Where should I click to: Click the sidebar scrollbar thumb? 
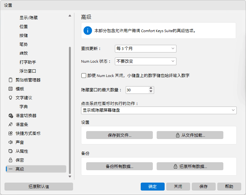pos(70,110)
